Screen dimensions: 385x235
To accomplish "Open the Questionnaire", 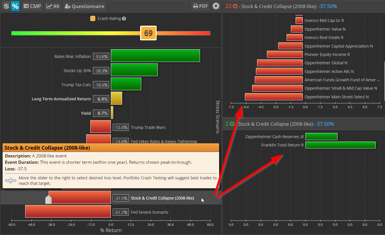I will point(85,6).
